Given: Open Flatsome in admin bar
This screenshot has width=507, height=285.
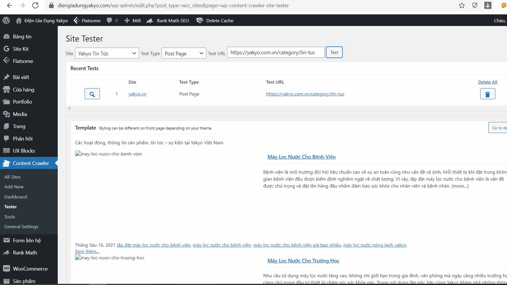Looking at the screenshot, I should [x=87, y=21].
